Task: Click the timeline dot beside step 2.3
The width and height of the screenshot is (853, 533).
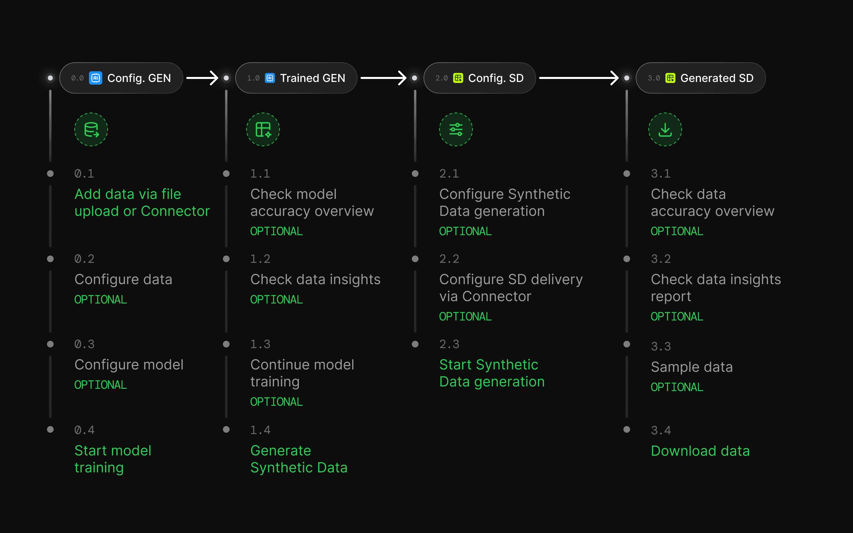Action: (x=415, y=344)
